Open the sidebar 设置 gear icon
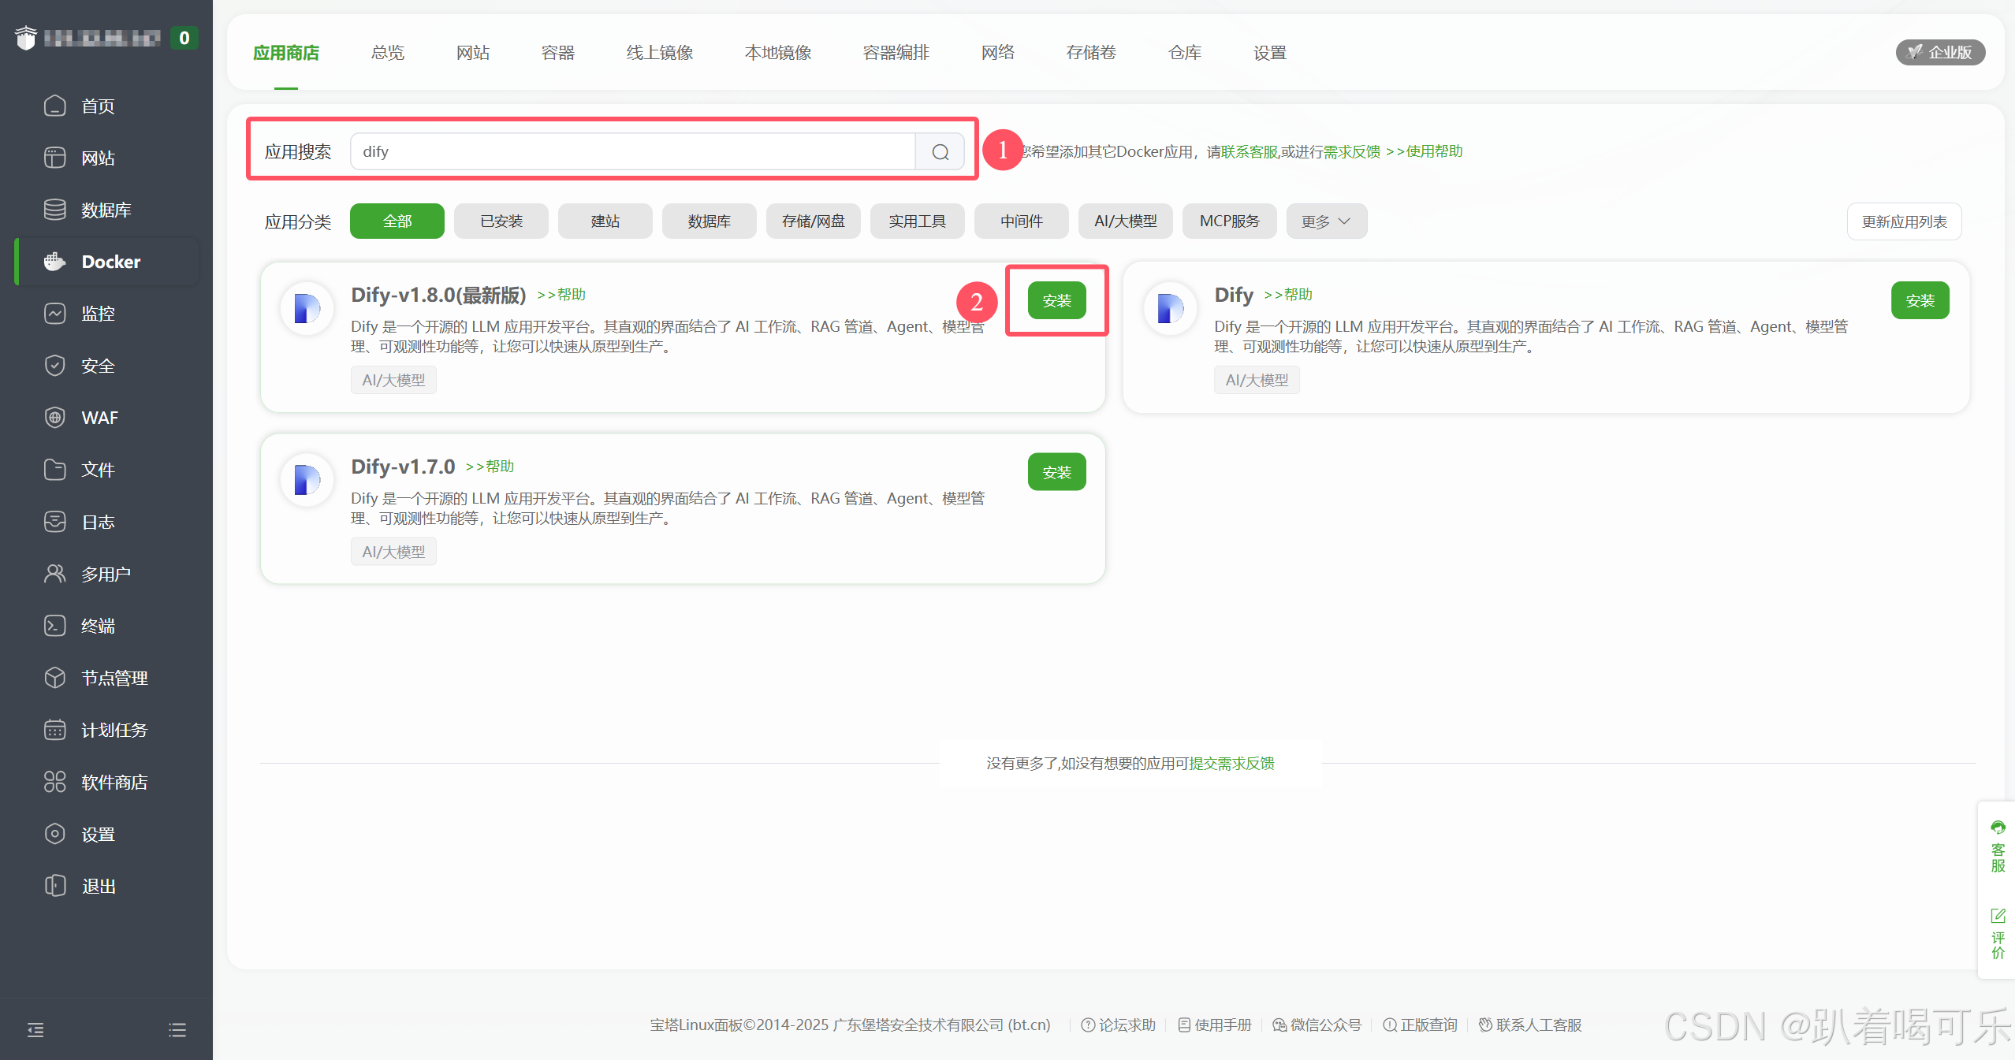The height and width of the screenshot is (1060, 2015). coord(54,834)
